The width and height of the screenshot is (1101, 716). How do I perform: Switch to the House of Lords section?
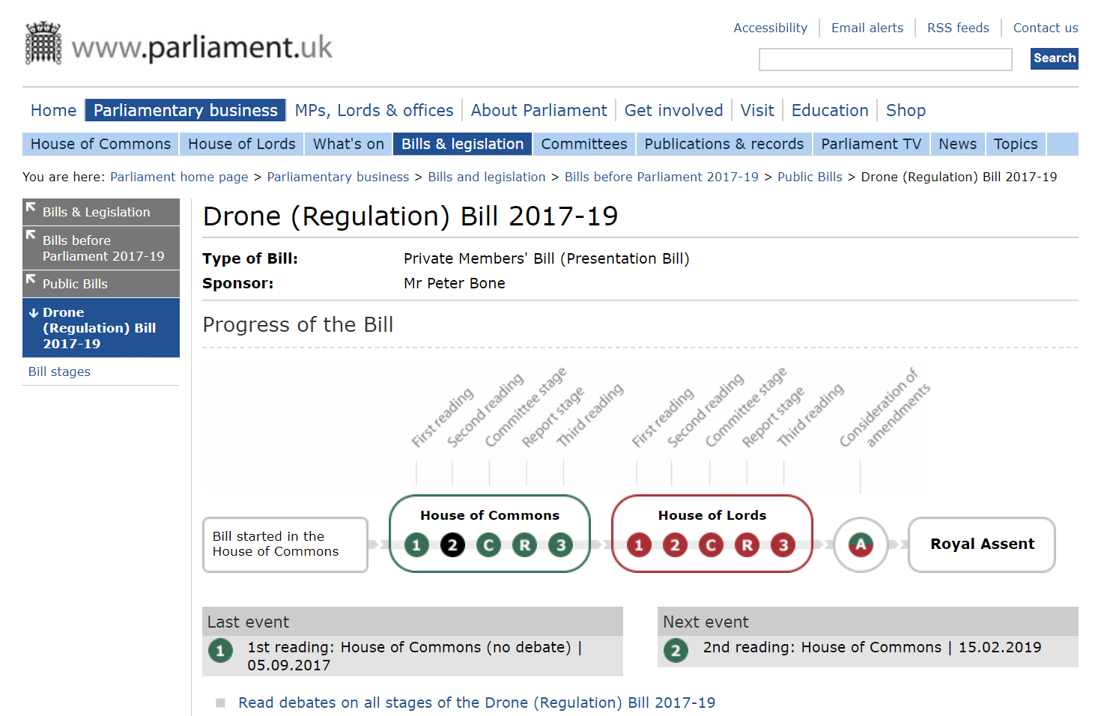pyautogui.click(x=241, y=144)
